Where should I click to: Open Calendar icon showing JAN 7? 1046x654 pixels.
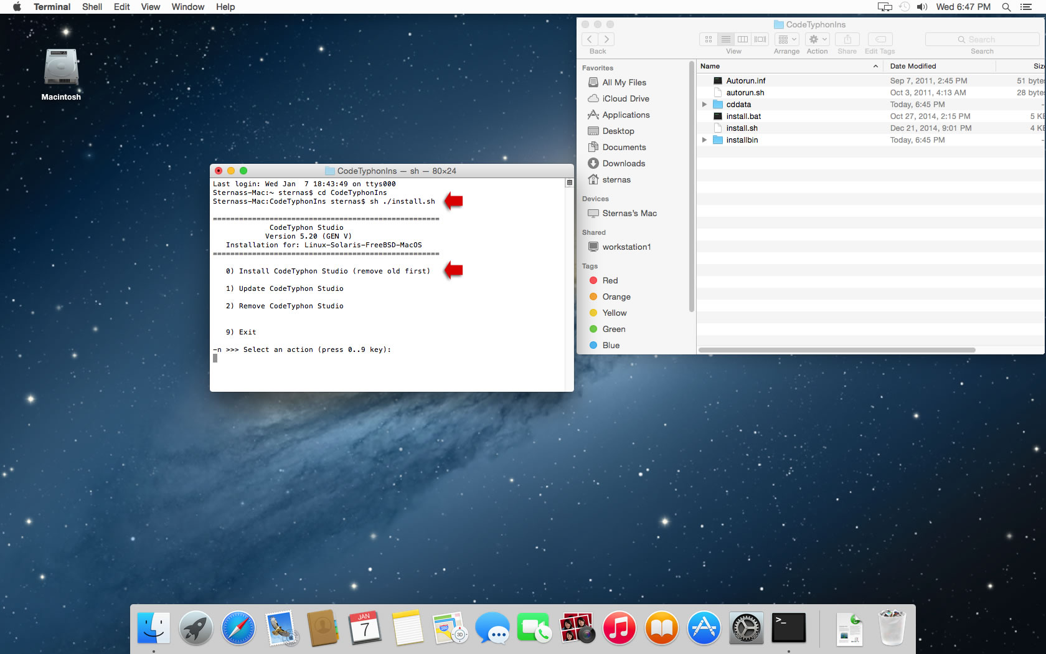point(365,628)
